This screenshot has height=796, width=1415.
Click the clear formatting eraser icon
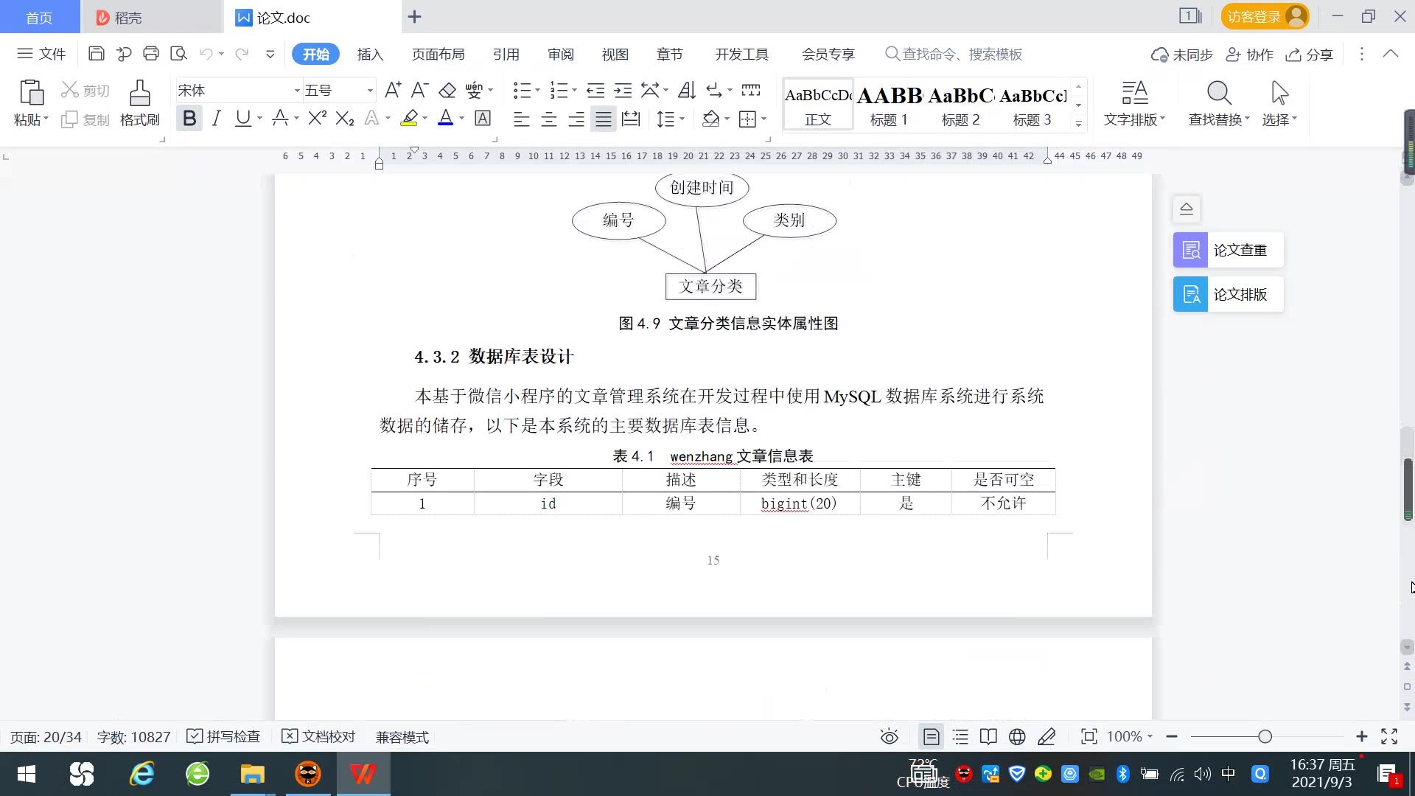tap(447, 91)
